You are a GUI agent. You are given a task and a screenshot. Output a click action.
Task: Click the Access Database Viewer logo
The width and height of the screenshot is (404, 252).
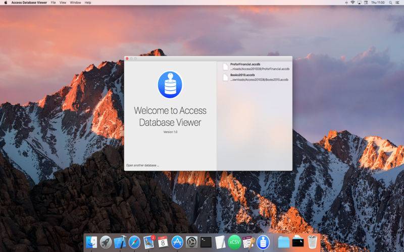[170, 85]
